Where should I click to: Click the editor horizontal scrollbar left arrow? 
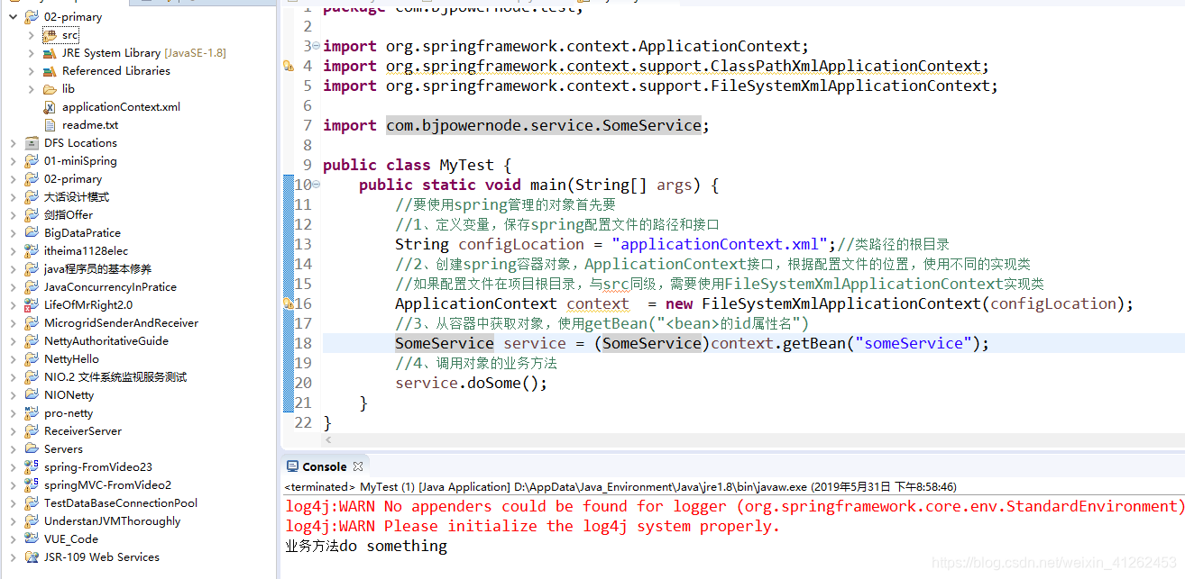pyautogui.click(x=328, y=440)
